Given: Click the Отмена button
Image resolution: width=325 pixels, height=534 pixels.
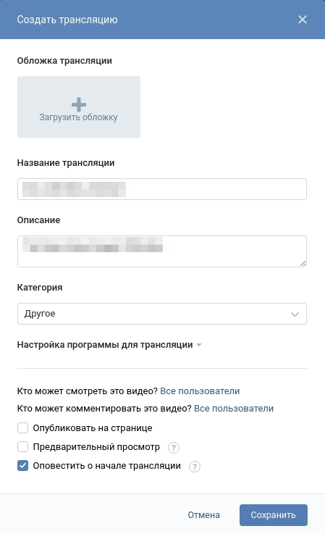Looking at the screenshot, I should [204, 515].
